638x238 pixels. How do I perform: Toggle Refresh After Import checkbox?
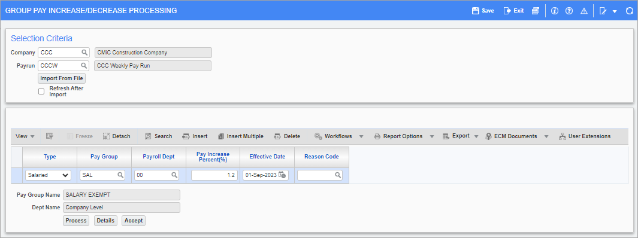coord(41,91)
